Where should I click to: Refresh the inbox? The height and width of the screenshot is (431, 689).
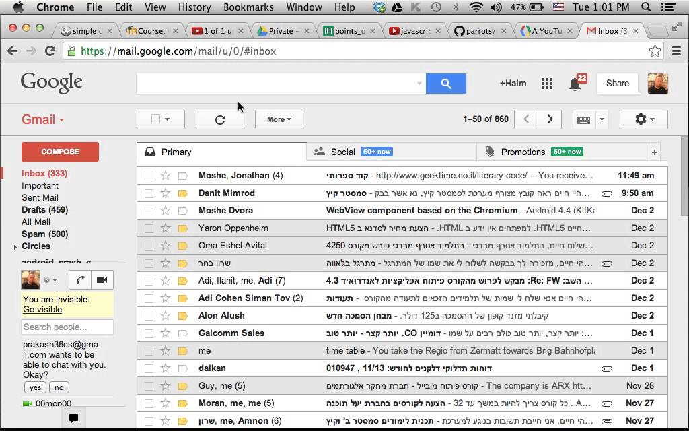220,120
